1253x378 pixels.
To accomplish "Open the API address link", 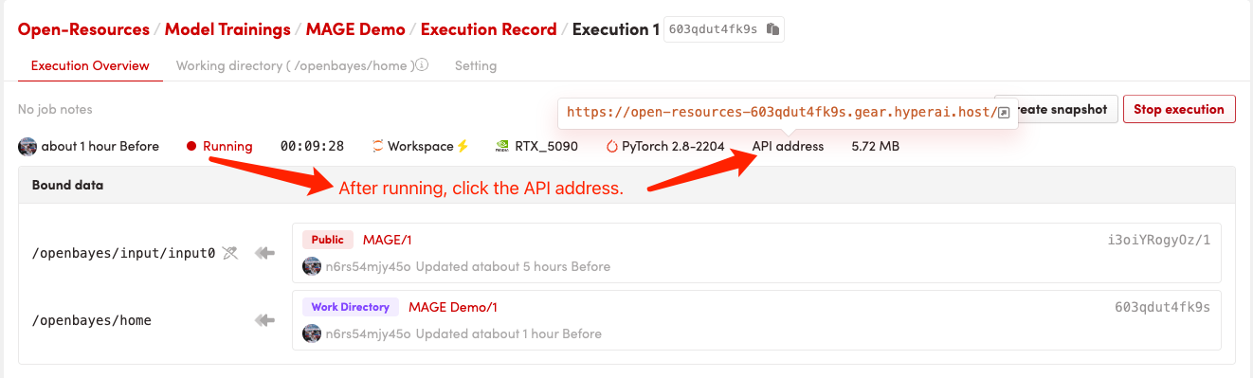I will [x=788, y=146].
